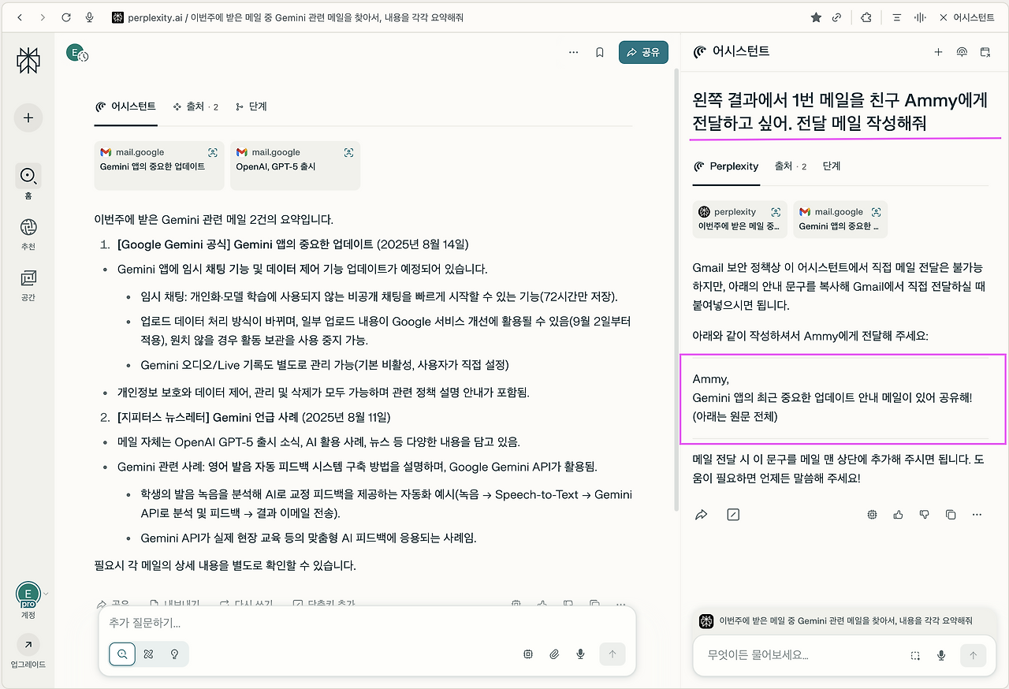Open the browser extensions puzzle icon

[866, 17]
